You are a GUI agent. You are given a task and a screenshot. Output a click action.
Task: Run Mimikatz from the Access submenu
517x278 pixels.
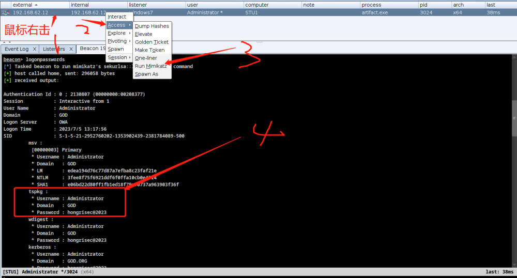(x=151, y=66)
